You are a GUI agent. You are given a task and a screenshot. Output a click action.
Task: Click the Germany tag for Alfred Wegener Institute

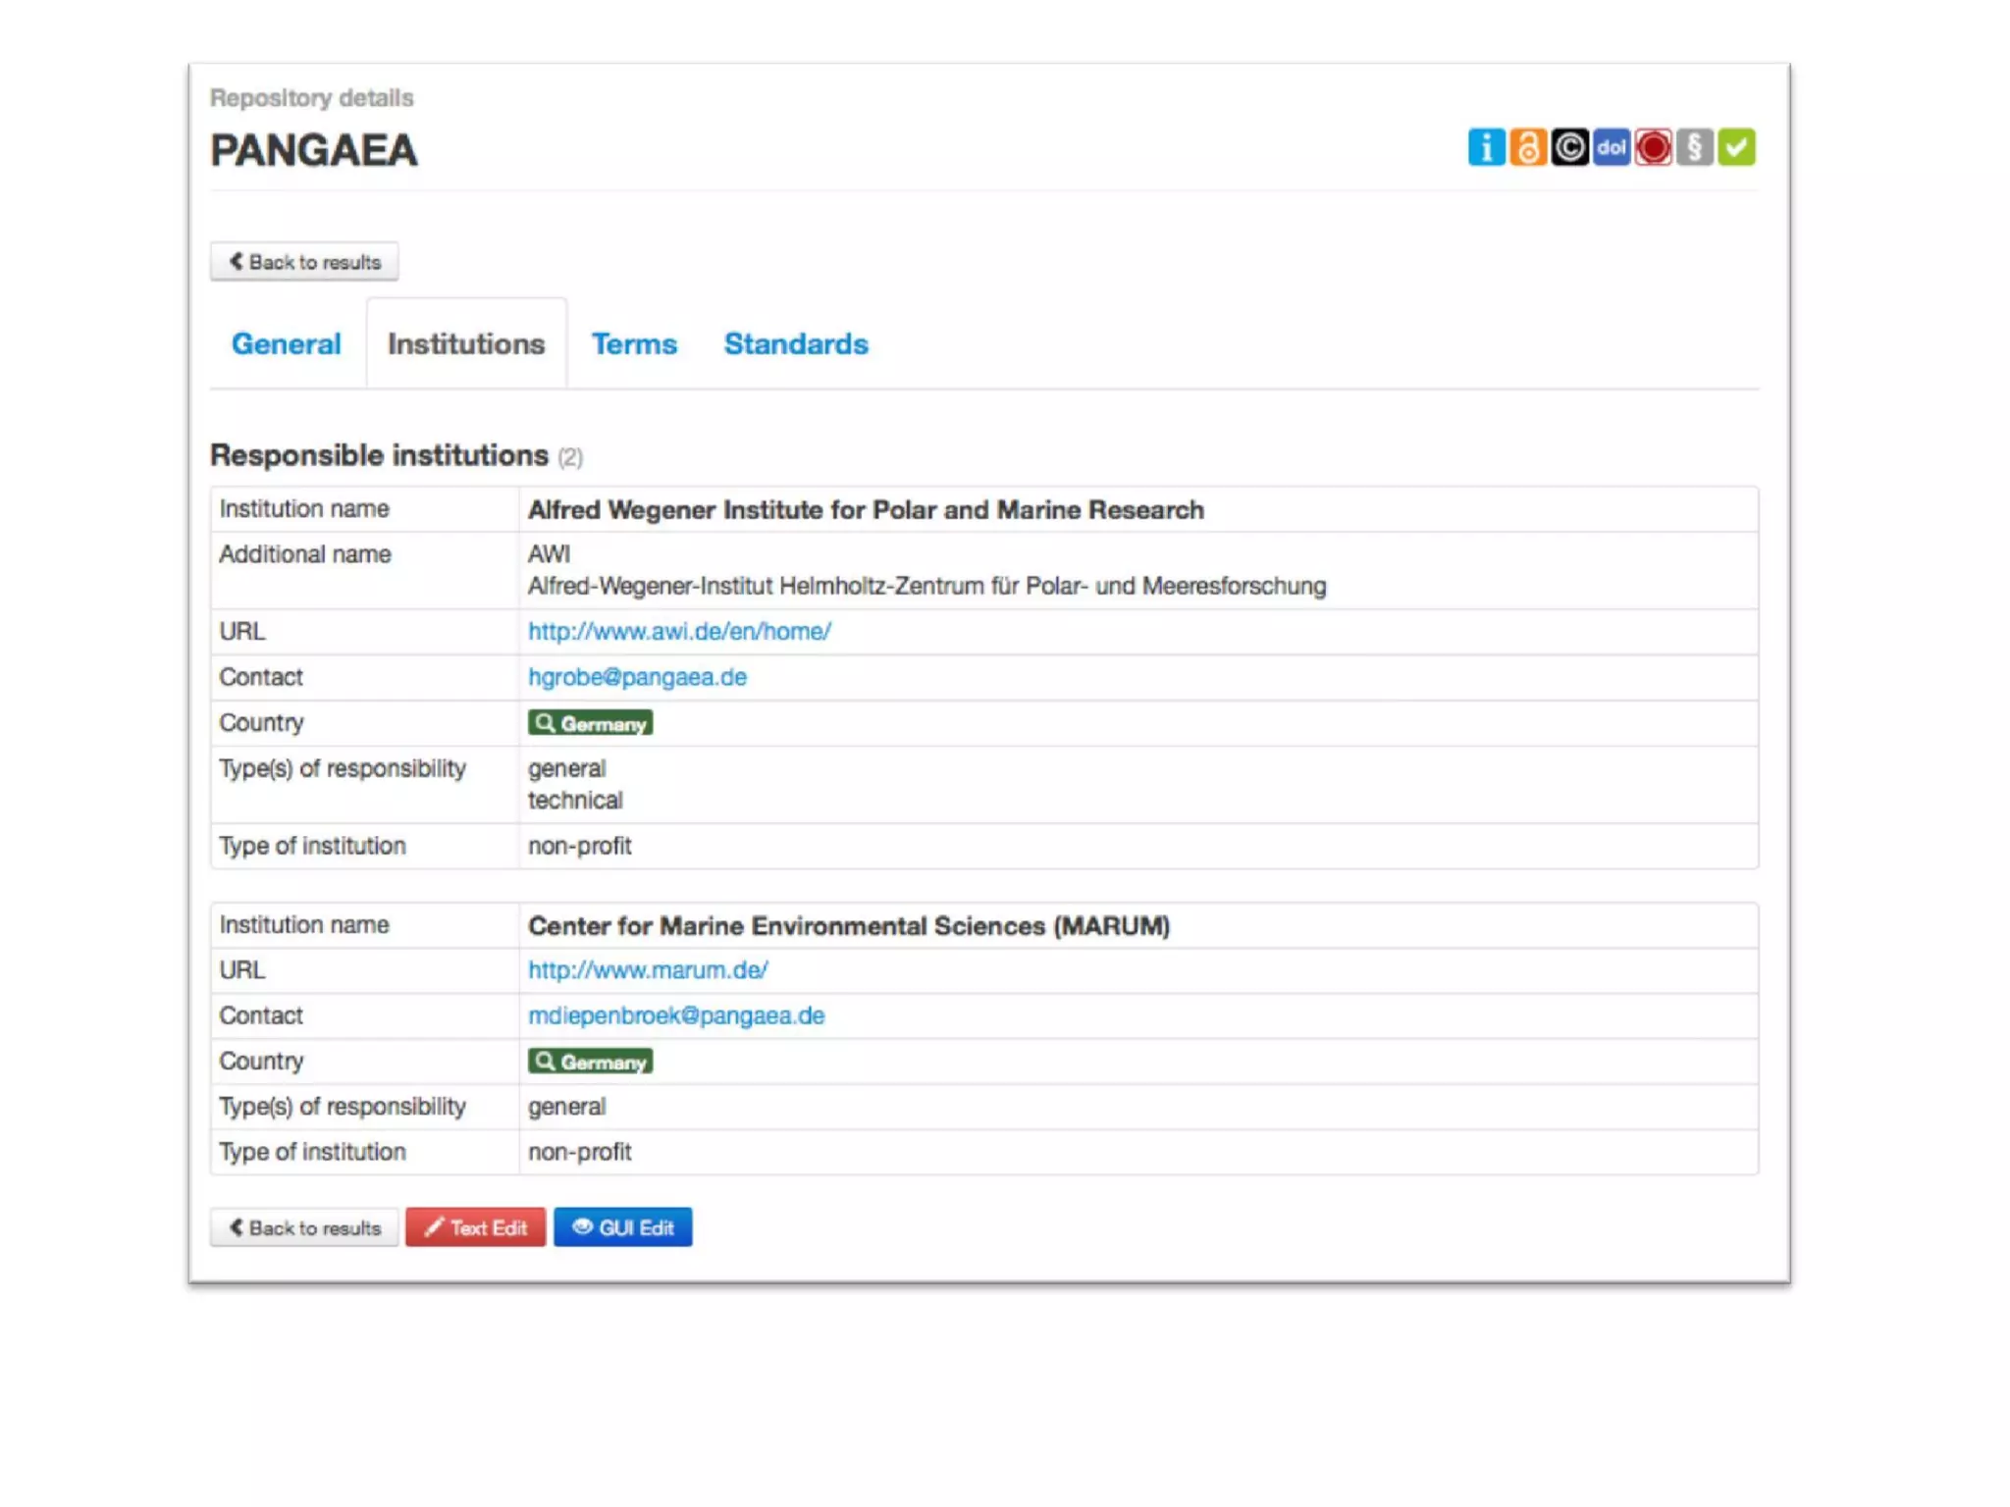(590, 724)
